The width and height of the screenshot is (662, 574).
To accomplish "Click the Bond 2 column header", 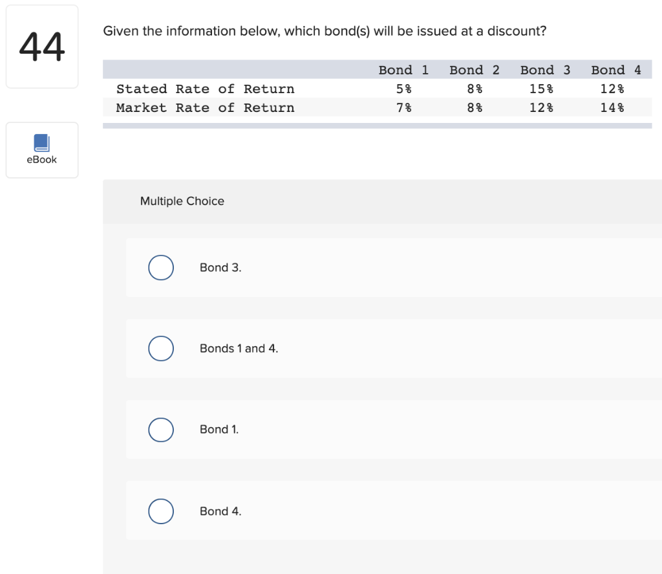I will pos(475,69).
